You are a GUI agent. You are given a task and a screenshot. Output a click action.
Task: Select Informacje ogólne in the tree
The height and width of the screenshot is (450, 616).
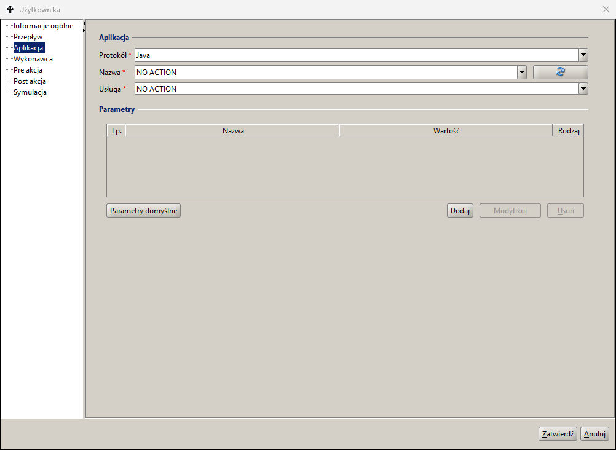(x=43, y=26)
